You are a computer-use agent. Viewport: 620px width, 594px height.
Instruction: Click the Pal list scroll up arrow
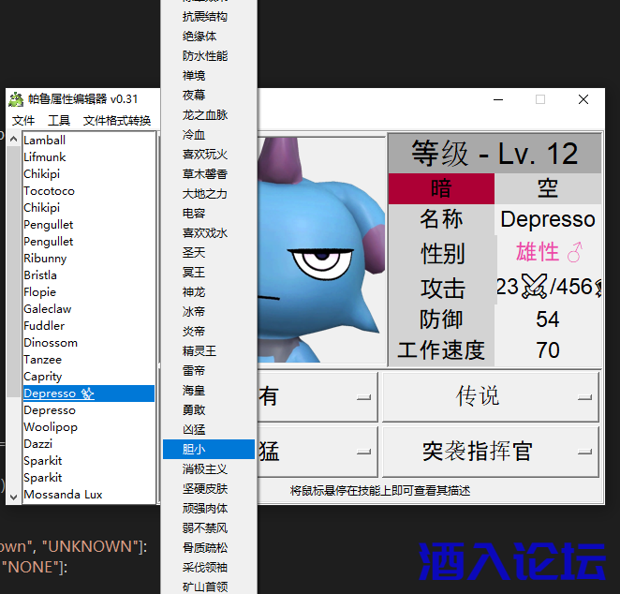pyautogui.click(x=13, y=140)
